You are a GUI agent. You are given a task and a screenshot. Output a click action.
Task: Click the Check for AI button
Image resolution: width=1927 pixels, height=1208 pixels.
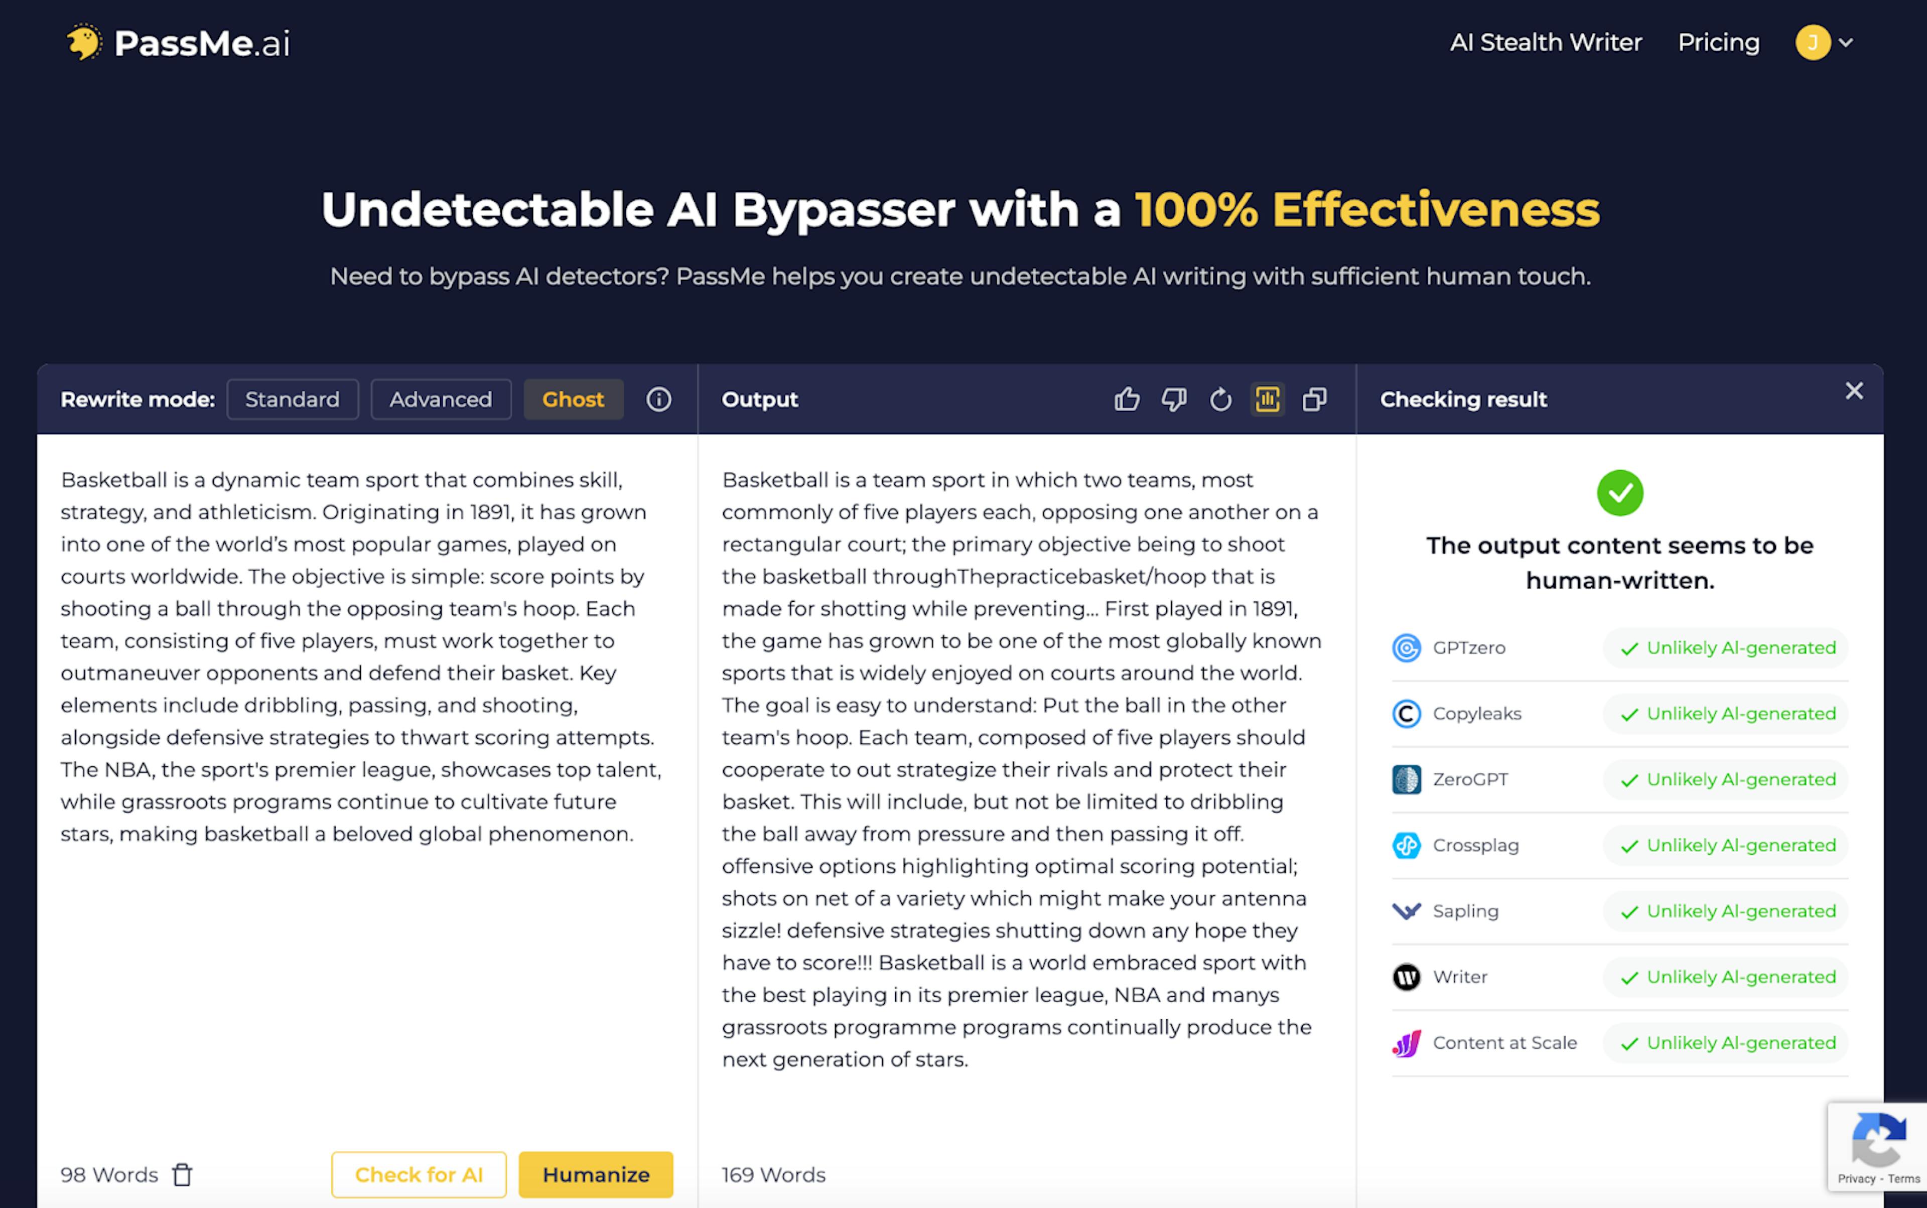pos(419,1174)
